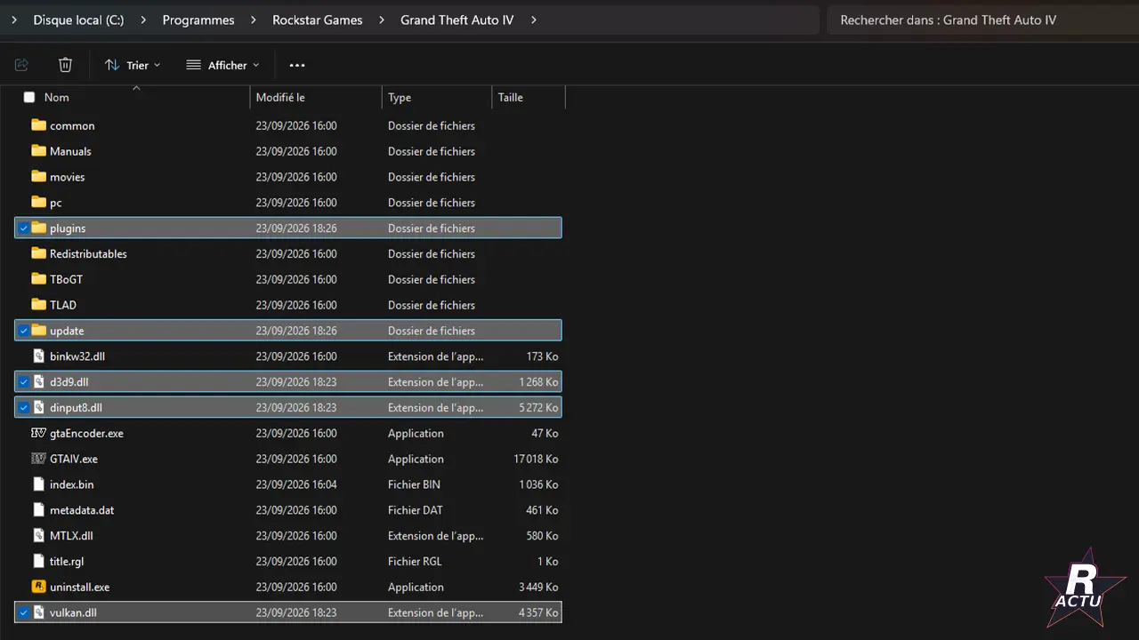Navigate to Programmes breadcrumb
The image size is (1139, 640).
(198, 20)
